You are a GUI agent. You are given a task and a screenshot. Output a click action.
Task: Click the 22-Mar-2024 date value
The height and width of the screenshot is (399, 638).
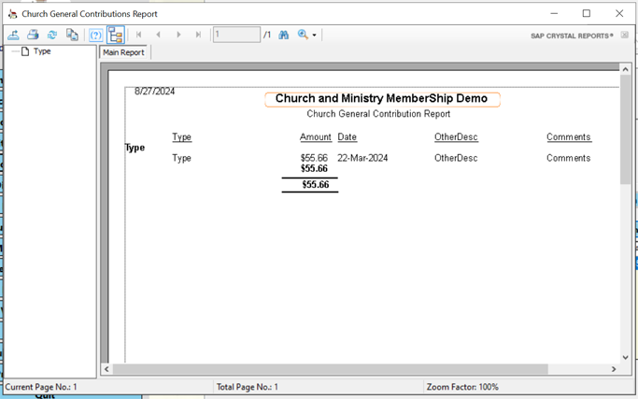pos(362,158)
